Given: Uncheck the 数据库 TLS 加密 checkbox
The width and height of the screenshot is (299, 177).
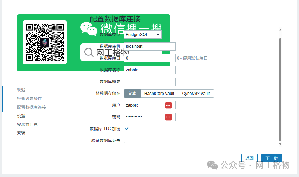Looking at the screenshot, I should (x=127, y=129).
